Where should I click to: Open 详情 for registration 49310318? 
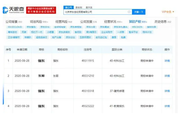[x=167, y=91]
